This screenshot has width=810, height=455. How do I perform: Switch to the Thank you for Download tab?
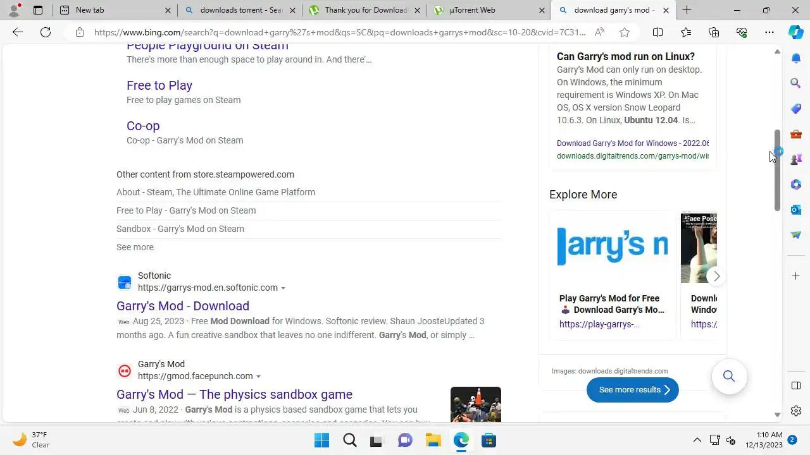coord(365,10)
